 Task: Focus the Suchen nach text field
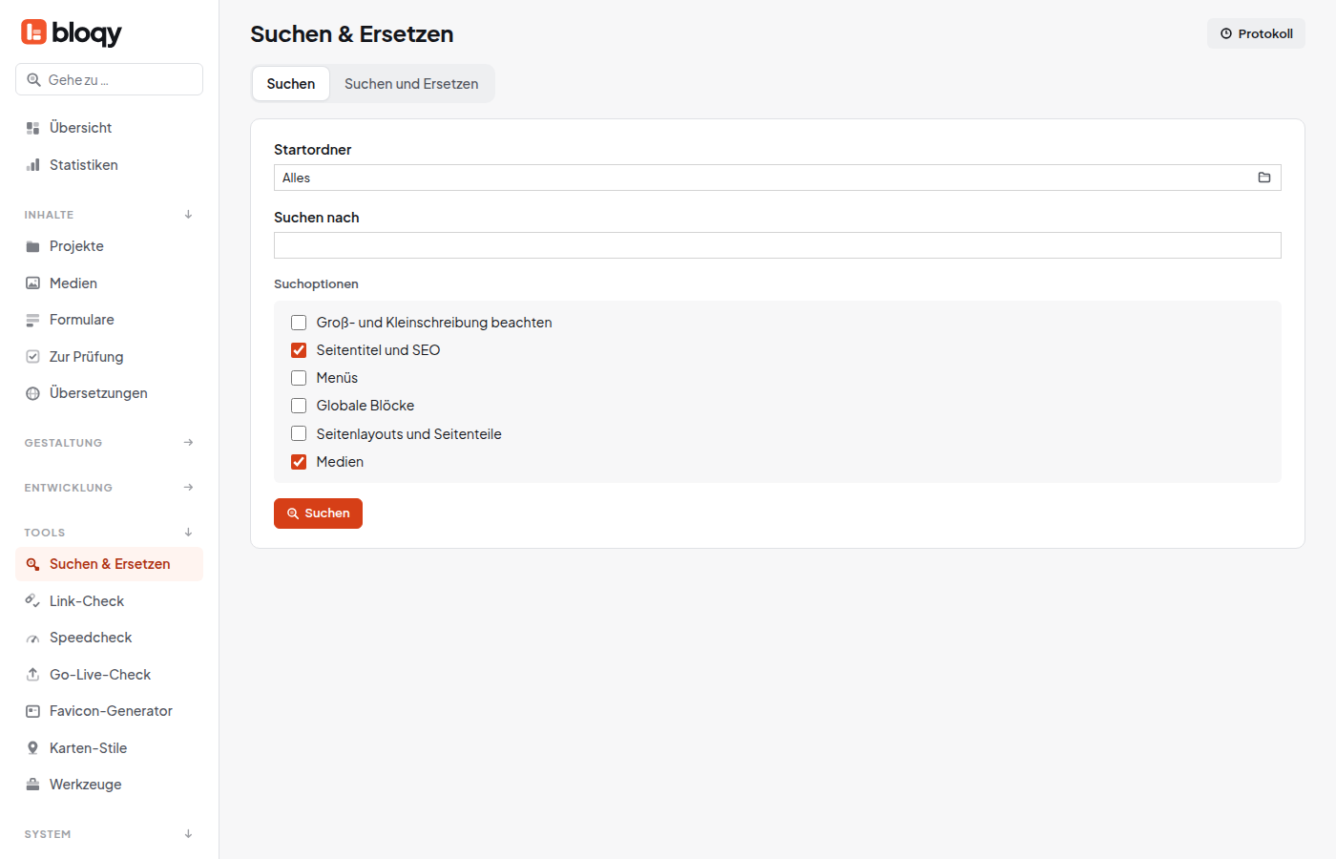[x=777, y=245]
